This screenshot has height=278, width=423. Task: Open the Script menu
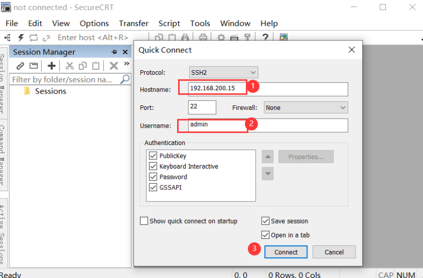click(169, 23)
